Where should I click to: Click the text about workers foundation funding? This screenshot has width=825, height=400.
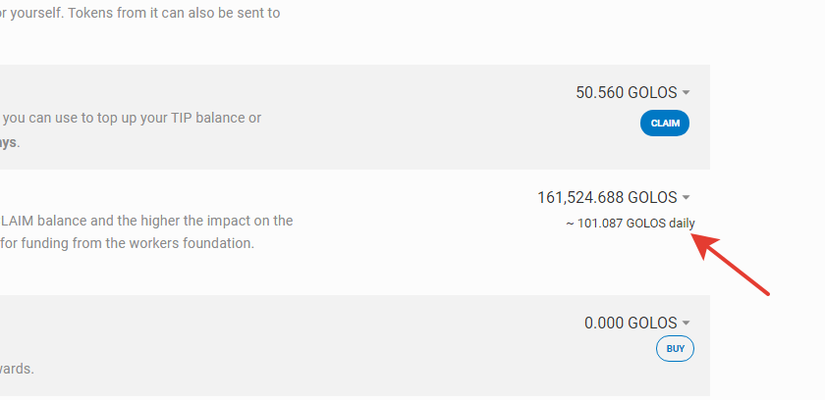(128, 242)
